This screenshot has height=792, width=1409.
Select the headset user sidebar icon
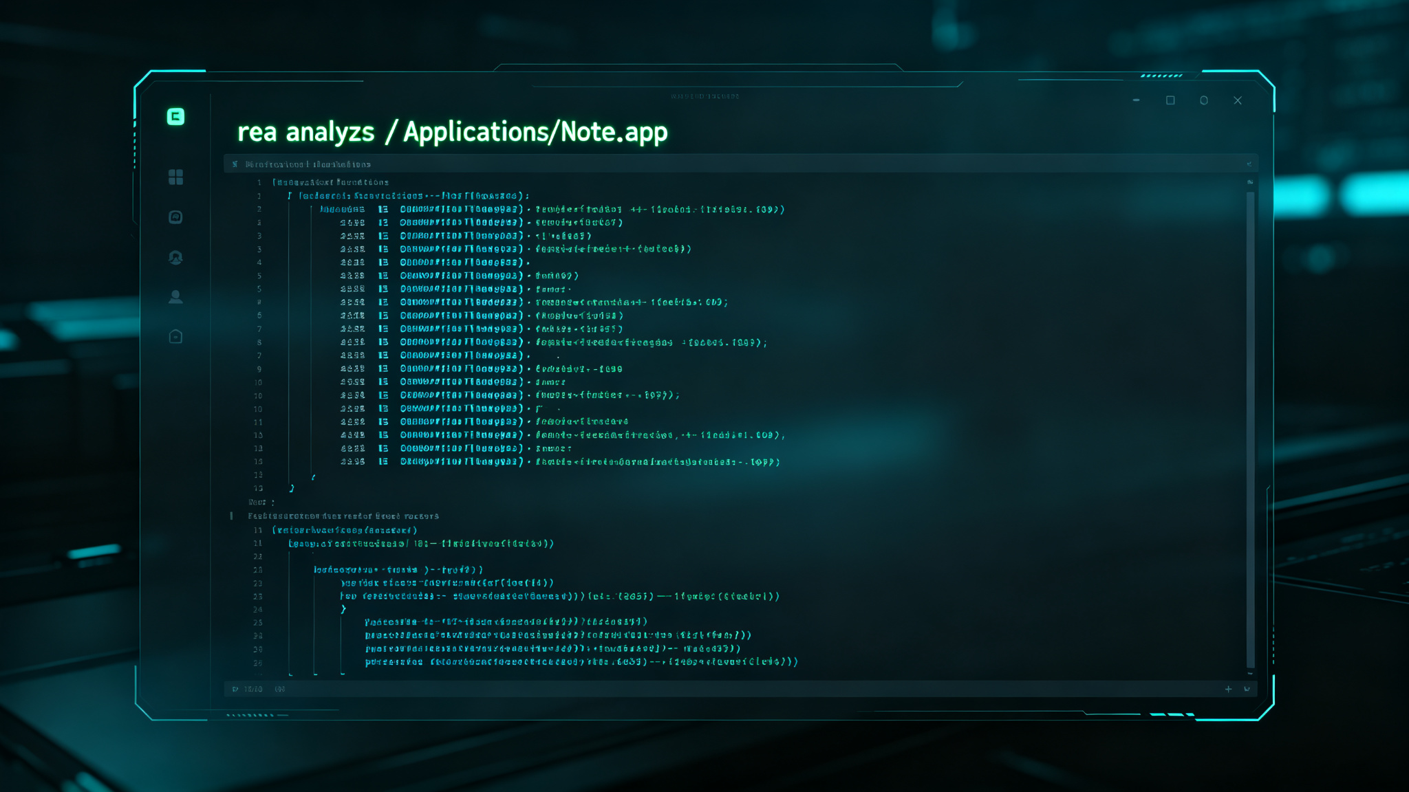[x=175, y=257]
